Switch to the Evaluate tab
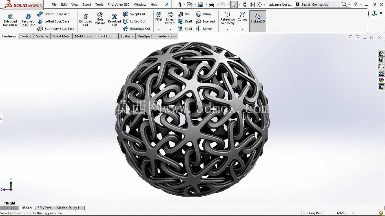This screenshot has width=385, height=216. tap(127, 36)
